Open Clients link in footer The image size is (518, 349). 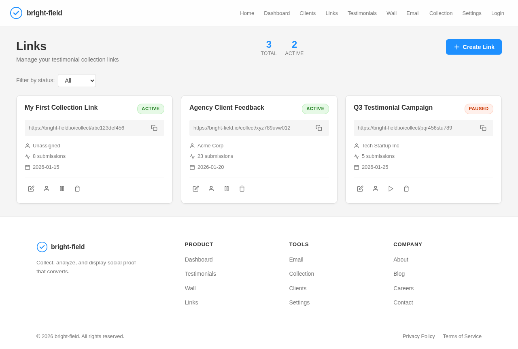[298, 288]
